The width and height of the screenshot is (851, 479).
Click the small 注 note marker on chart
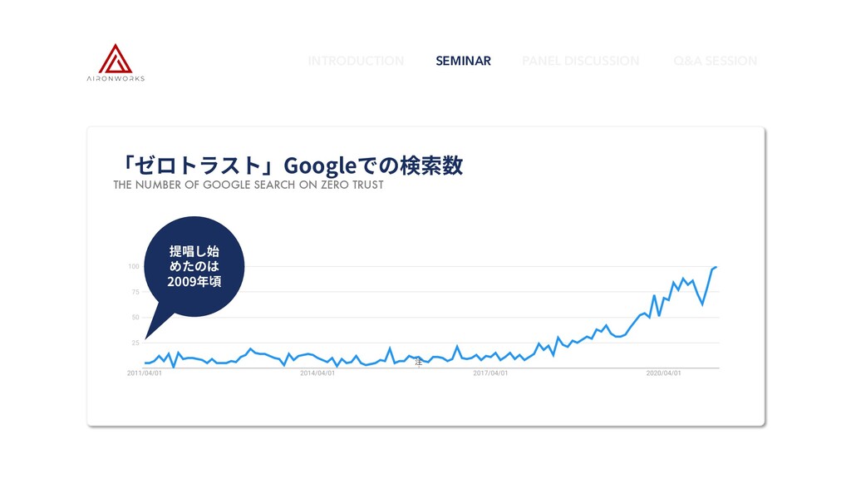click(x=419, y=362)
